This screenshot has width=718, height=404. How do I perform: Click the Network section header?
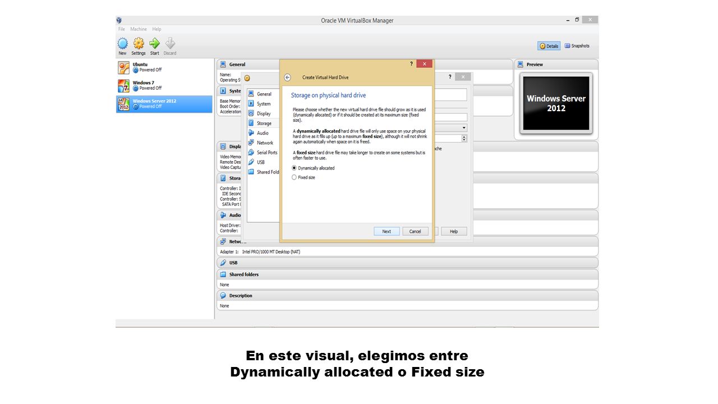407,242
